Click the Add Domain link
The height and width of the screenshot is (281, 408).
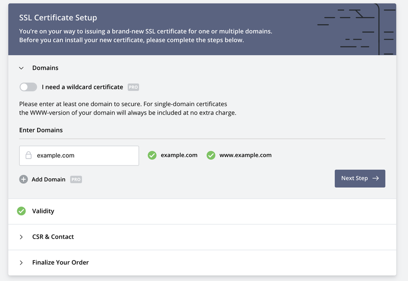48,179
